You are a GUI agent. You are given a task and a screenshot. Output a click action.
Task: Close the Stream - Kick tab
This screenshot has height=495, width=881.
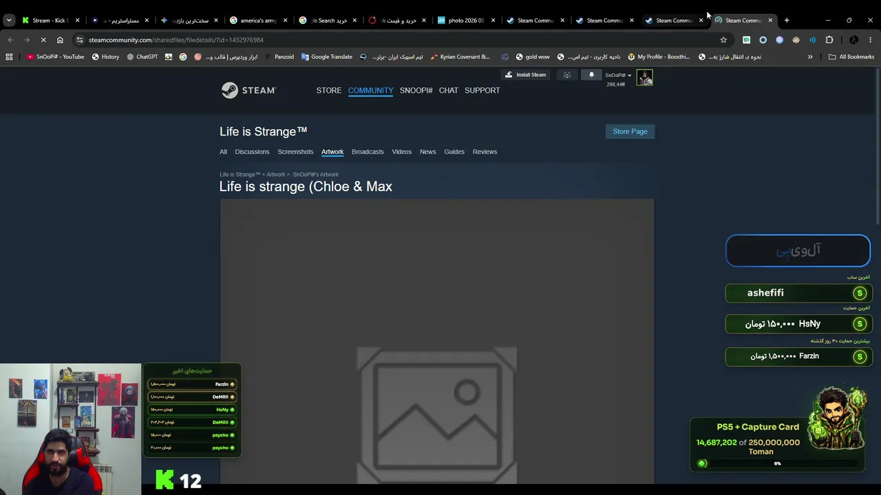pyautogui.click(x=77, y=21)
